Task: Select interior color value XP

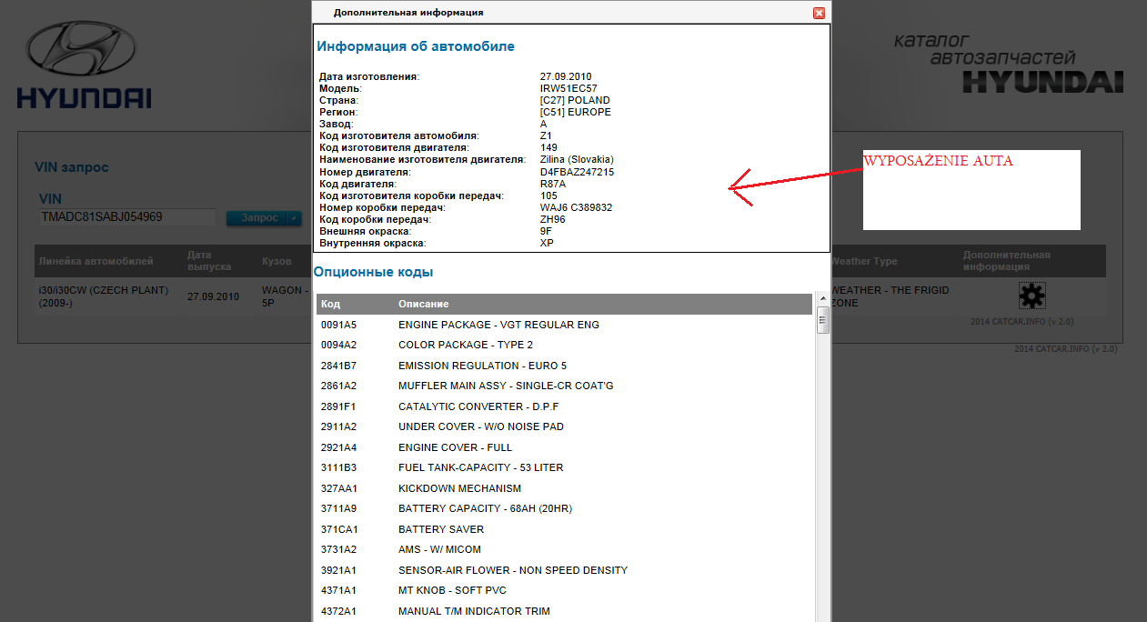Action: pyautogui.click(x=547, y=243)
